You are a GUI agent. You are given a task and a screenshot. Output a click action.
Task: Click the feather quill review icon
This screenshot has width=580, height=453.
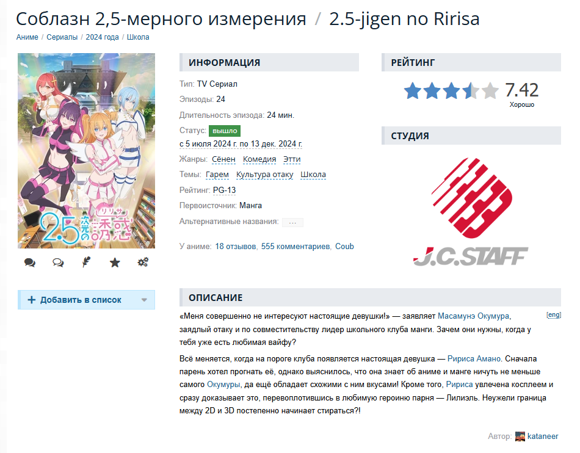point(86,262)
